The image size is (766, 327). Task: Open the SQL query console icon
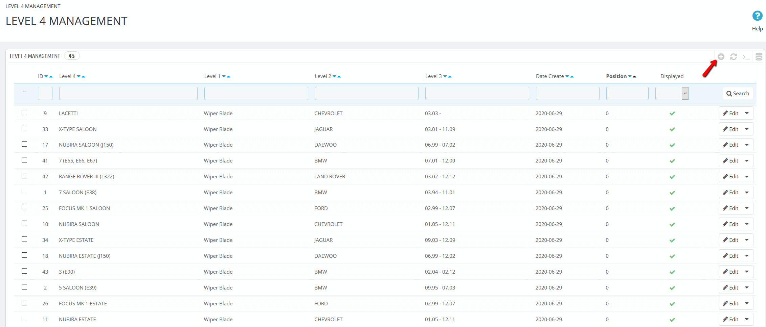point(746,56)
